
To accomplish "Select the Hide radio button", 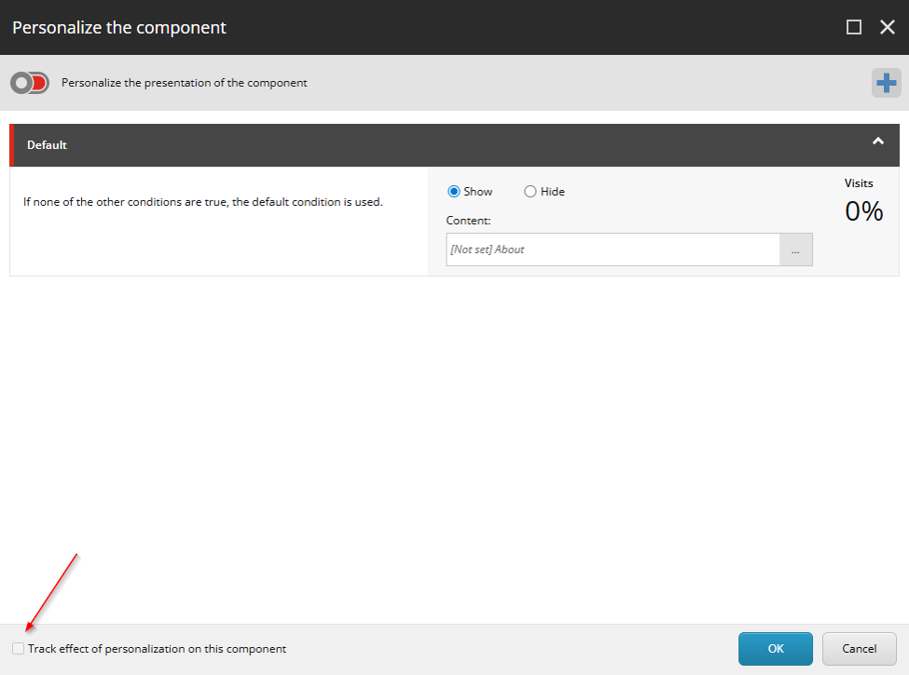I will (x=530, y=192).
